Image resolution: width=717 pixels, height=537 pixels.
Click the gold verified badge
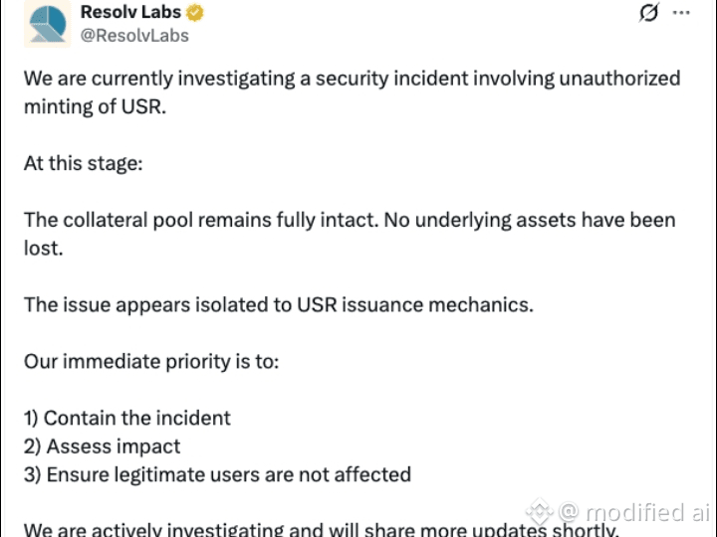pos(195,12)
